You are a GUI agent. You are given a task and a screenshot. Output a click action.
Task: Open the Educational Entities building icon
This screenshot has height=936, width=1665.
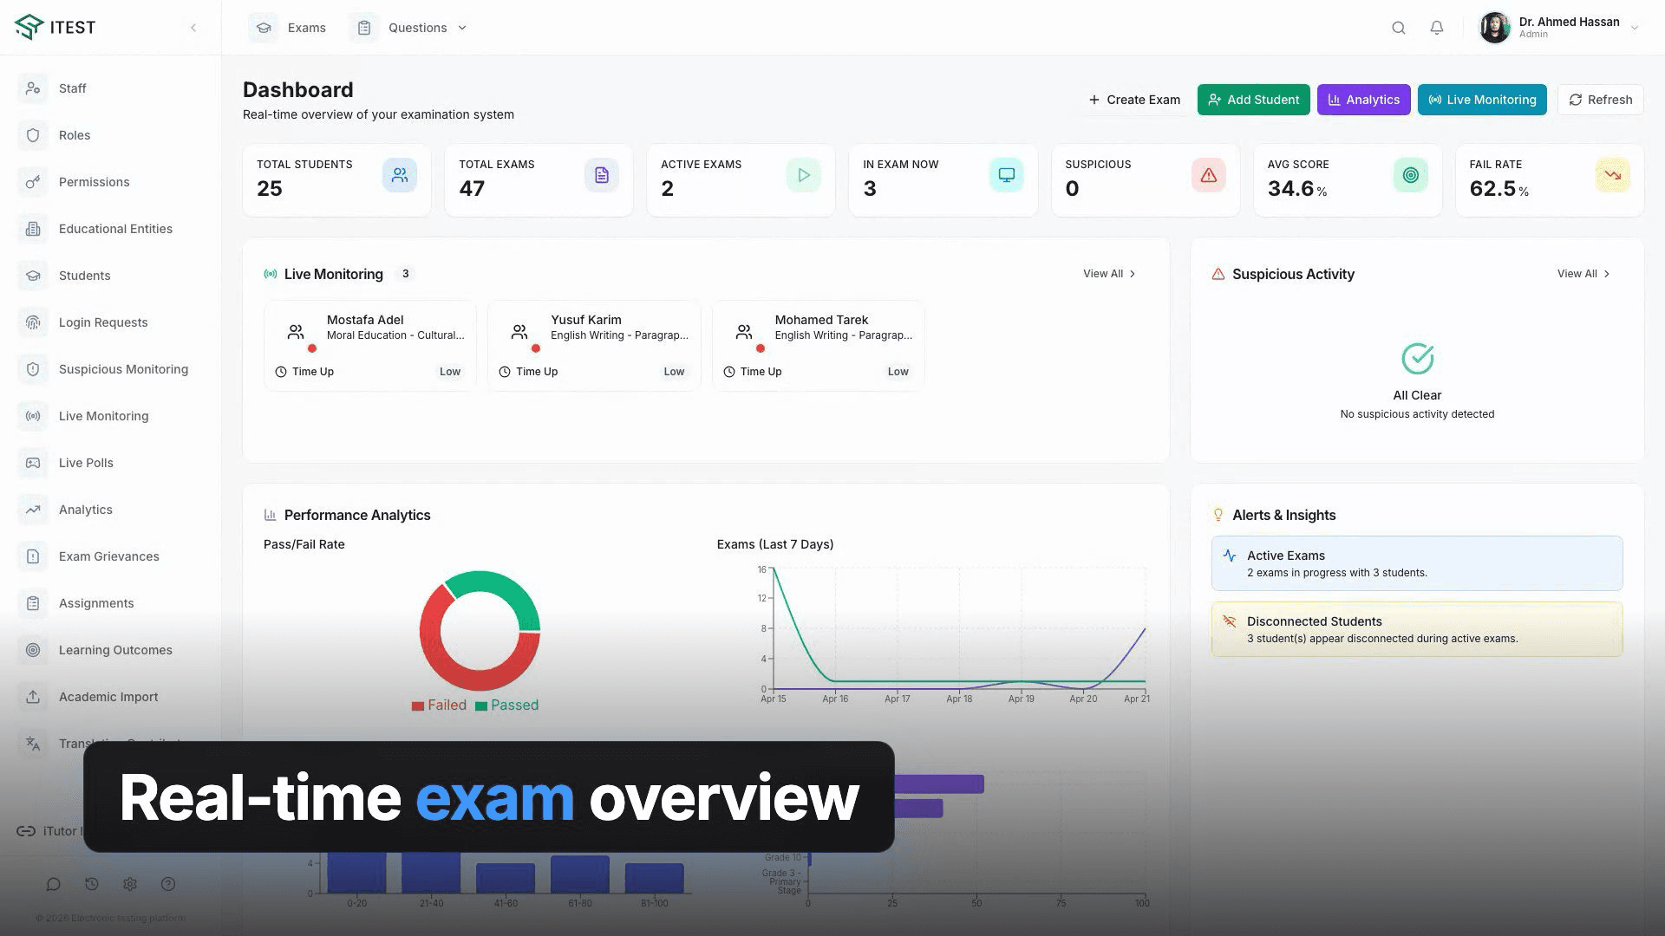pyautogui.click(x=33, y=229)
